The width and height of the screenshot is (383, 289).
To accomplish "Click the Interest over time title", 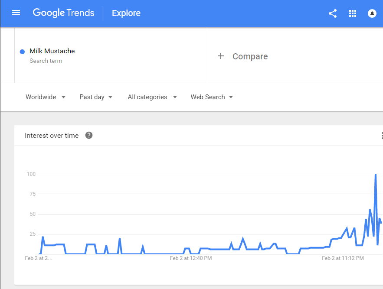I will 52,136.
